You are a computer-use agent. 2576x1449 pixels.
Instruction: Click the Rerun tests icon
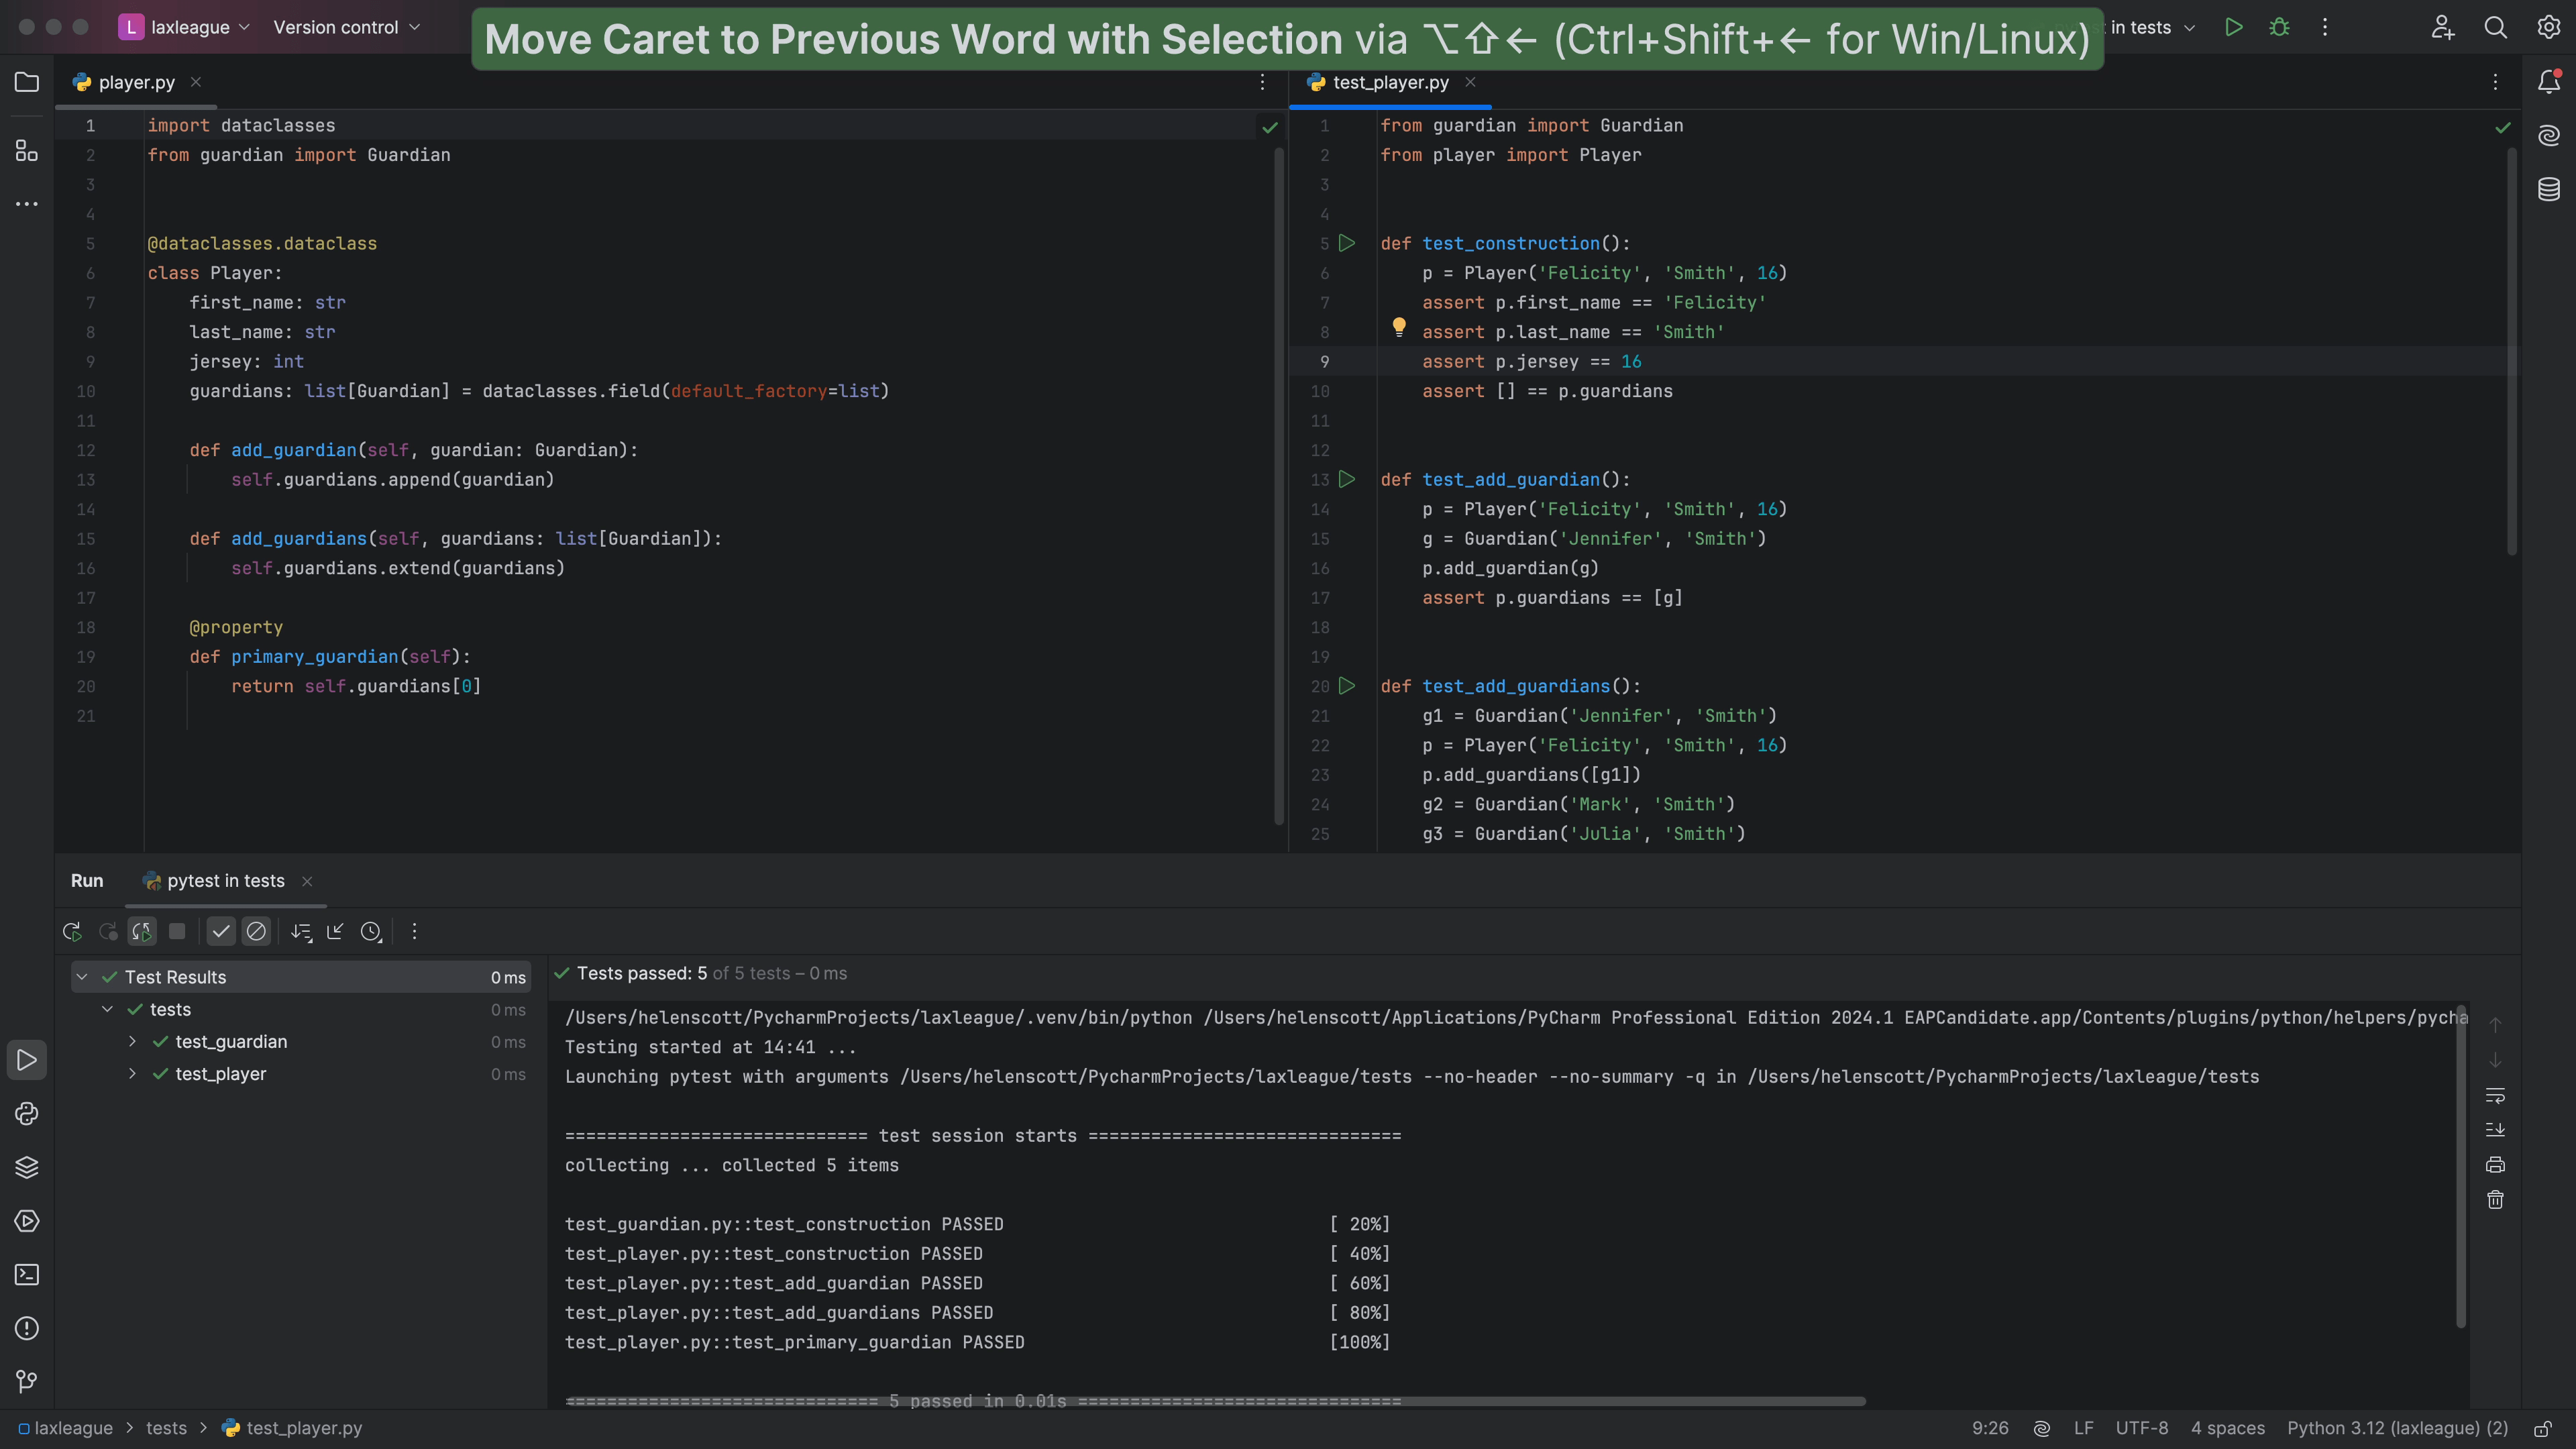point(72,932)
